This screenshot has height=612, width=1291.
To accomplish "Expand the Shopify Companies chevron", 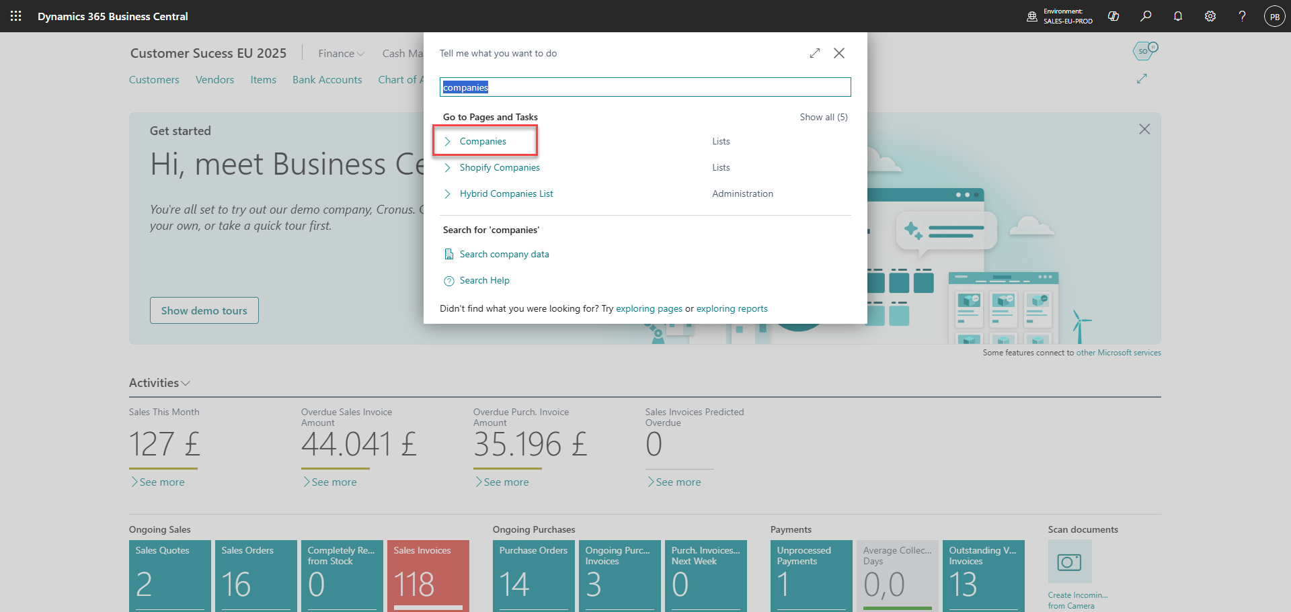I will [448, 167].
